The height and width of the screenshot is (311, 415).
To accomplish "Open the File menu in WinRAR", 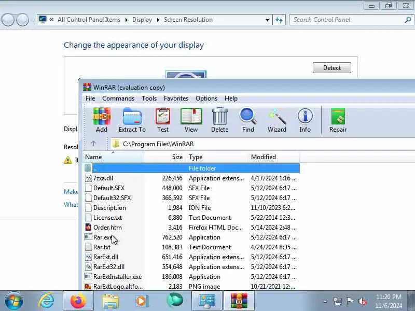I will pos(90,98).
